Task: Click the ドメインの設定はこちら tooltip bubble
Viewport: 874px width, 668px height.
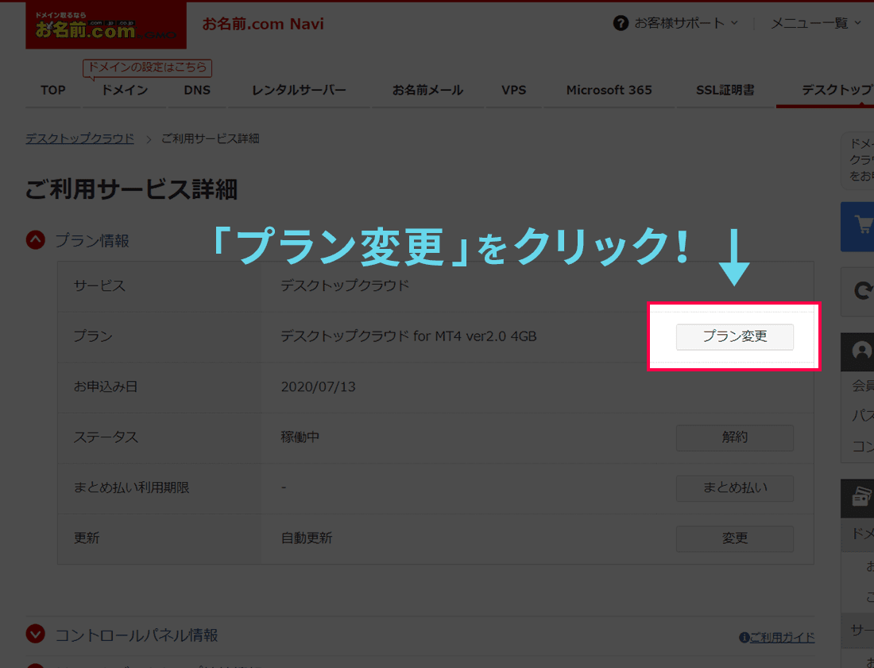Action: click(147, 68)
